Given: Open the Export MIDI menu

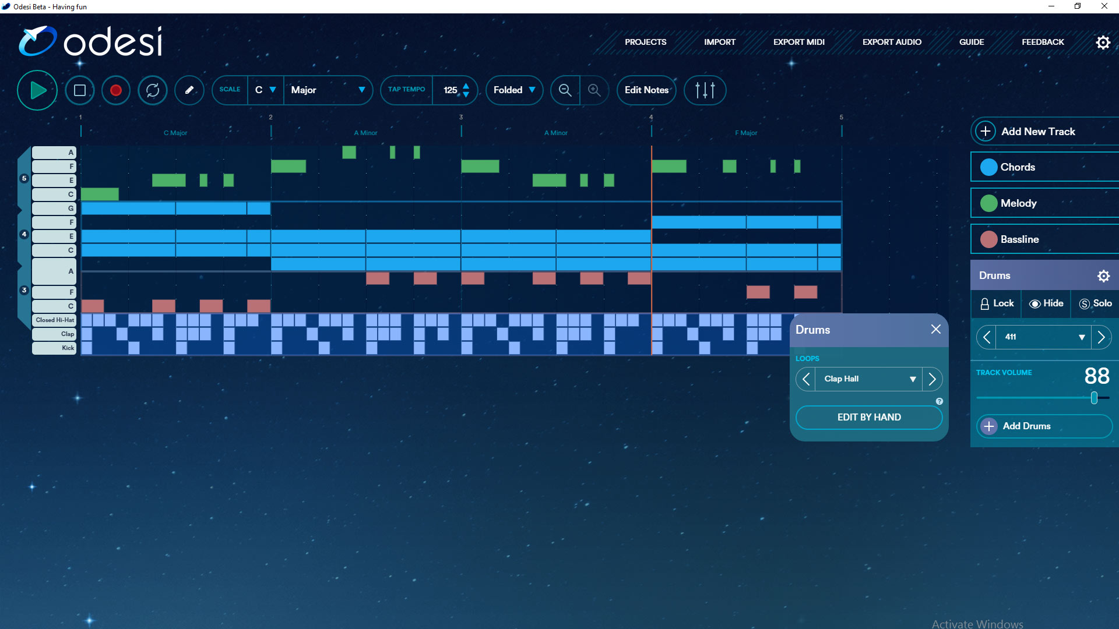Looking at the screenshot, I should coord(798,42).
